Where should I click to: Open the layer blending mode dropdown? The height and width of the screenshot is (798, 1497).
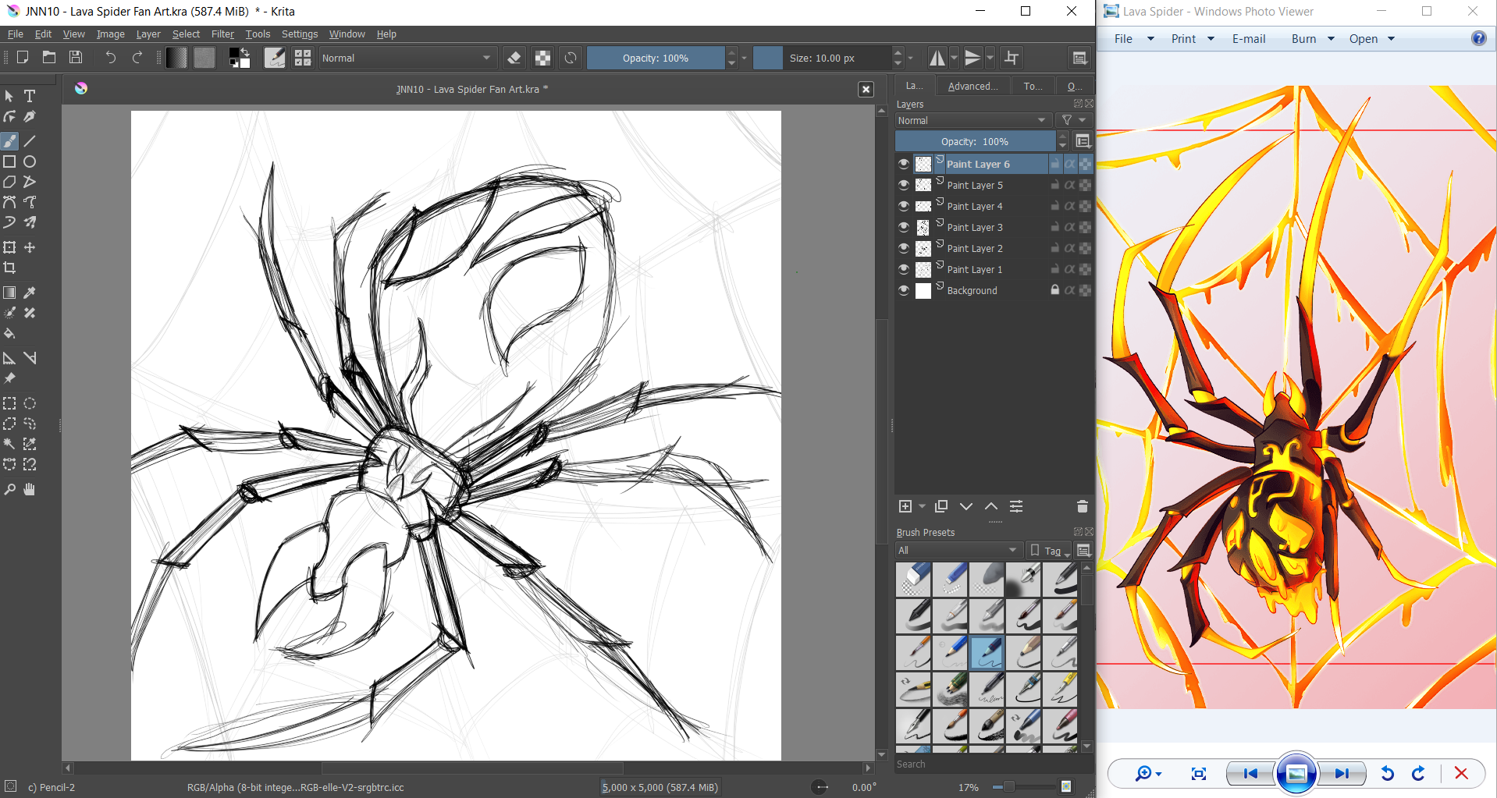click(x=973, y=120)
